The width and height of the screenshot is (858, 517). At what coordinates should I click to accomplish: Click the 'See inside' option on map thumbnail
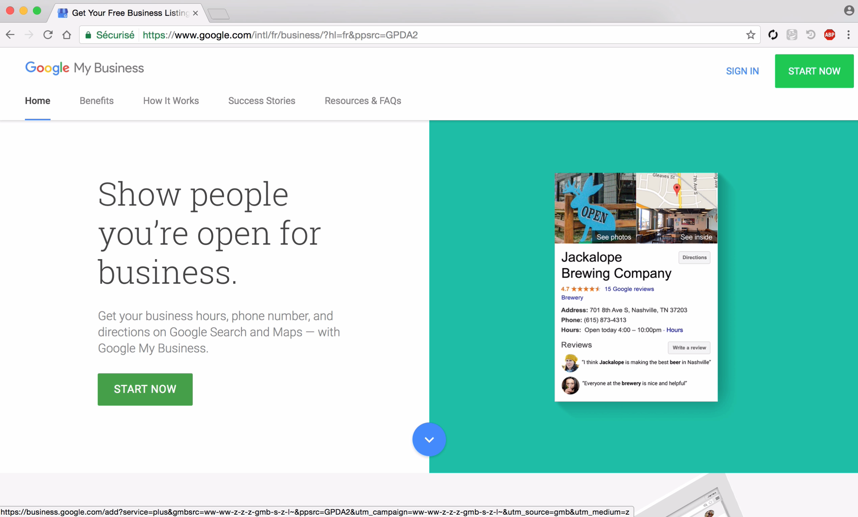(x=696, y=237)
